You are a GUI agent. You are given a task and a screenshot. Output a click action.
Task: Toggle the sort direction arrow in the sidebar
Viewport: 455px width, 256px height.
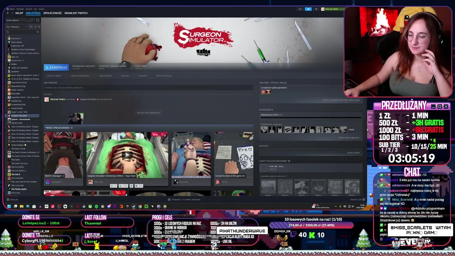coord(31,27)
